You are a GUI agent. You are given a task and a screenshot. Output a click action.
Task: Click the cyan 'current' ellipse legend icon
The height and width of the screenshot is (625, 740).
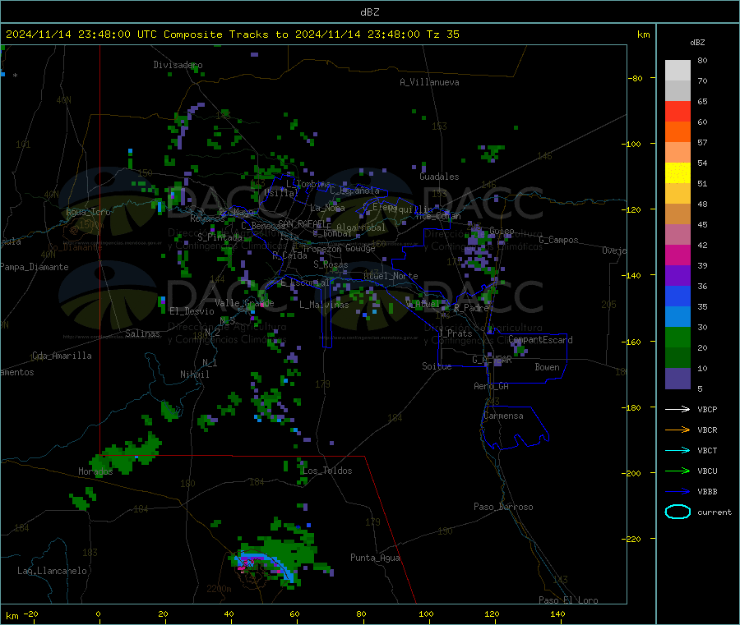(x=678, y=512)
